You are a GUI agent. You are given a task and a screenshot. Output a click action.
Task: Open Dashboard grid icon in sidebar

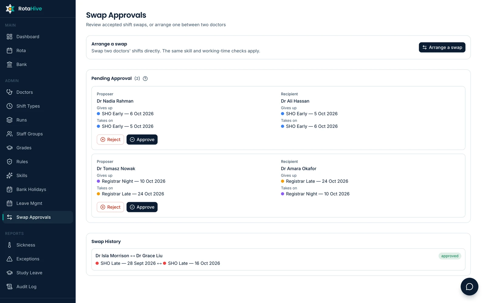pos(9,37)
